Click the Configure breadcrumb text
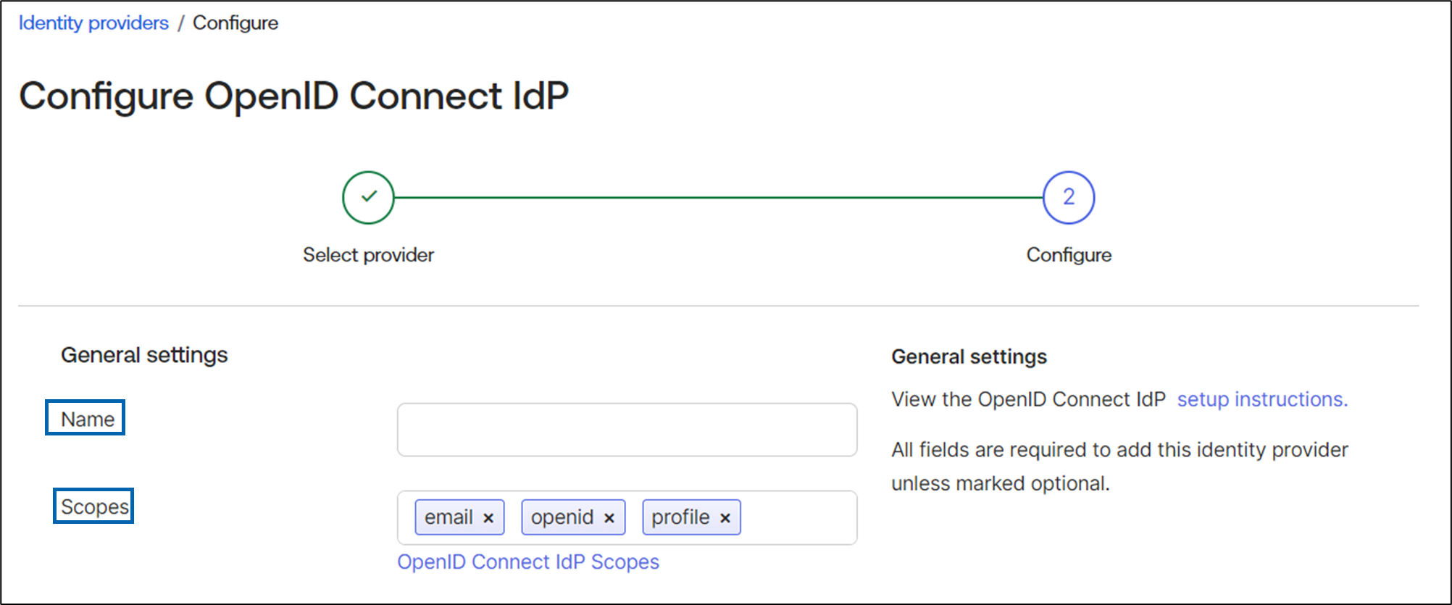The width and height of the screenshot is (1452, 605). point(235,23)
